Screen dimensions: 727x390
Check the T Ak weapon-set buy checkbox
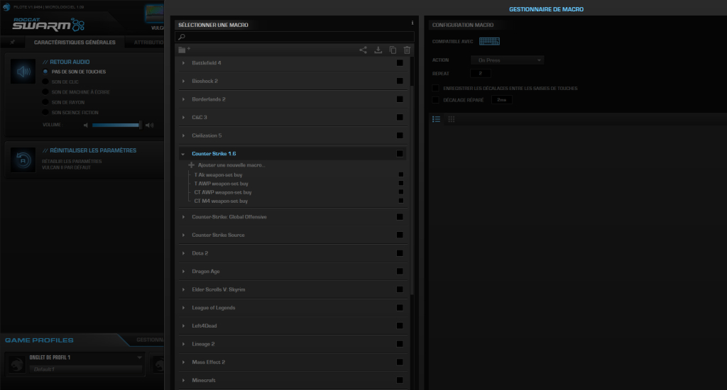tap(401, 174)
